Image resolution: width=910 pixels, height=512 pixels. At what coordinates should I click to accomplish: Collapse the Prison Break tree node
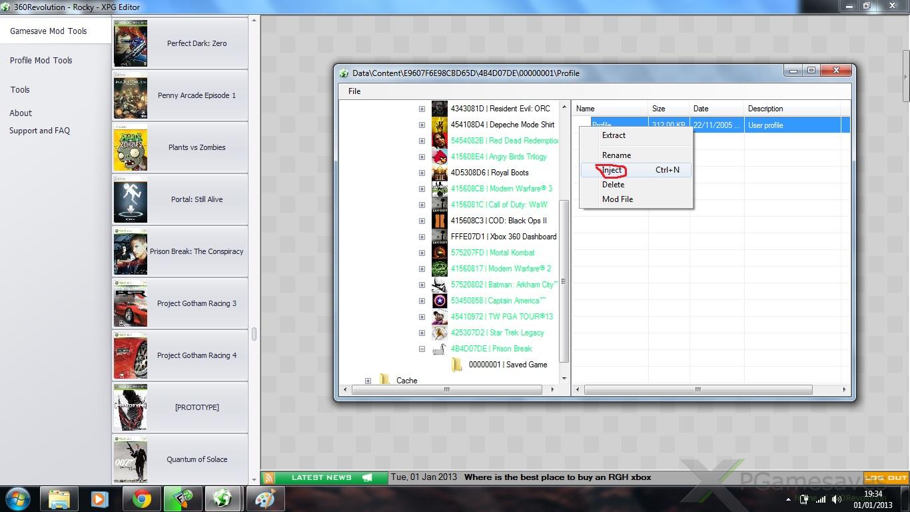click(x=422, y=349)
